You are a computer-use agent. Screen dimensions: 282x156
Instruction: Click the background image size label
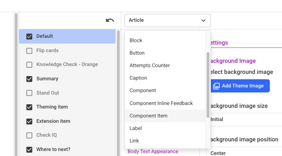[239, 106]
